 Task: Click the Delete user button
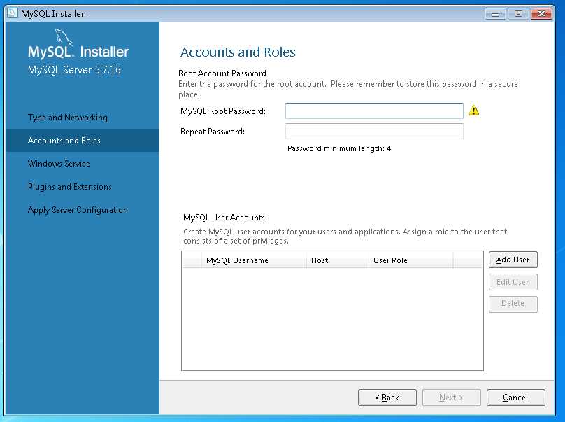tap(513, 304)
